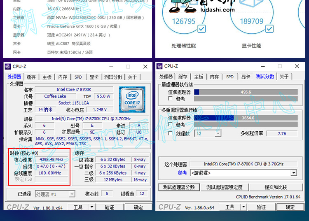Click 验证 button in right CPU-Z window
The image size is (309, 221).
pos(261,207)
